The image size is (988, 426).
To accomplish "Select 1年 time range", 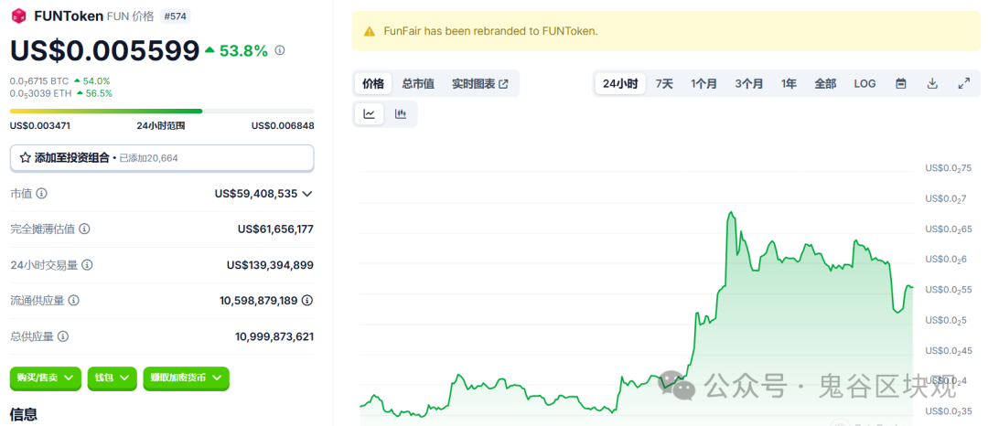I will click(789, 83).
